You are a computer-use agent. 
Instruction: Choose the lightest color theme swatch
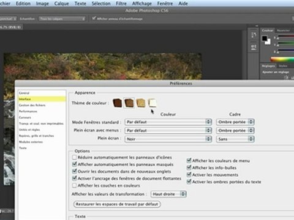[x=153, y=103]
